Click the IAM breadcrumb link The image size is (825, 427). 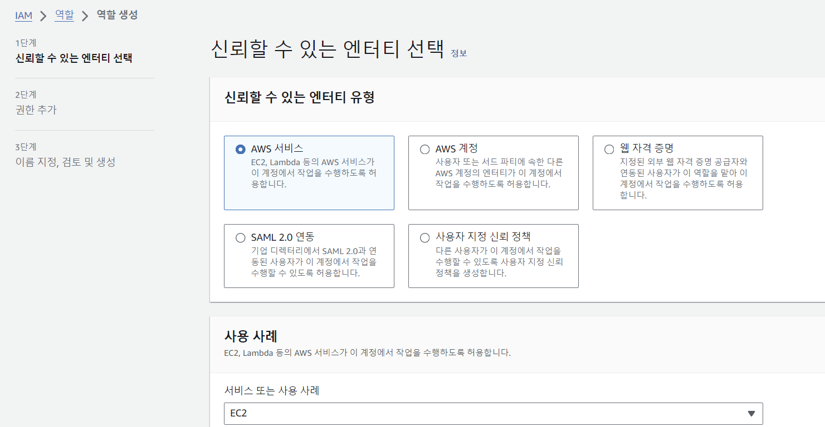click(23, 16)
